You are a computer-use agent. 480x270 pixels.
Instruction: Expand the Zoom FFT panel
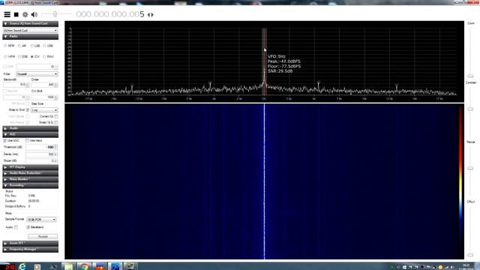(30, 243)
